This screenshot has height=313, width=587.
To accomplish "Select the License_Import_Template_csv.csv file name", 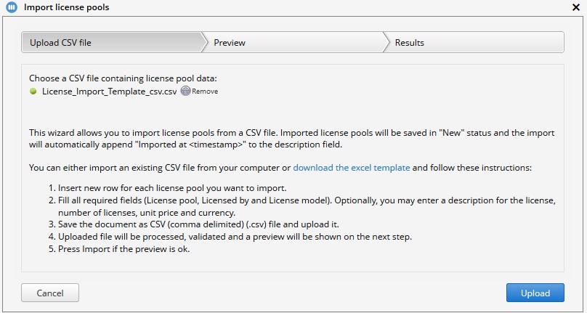I will click(x=109, y=92).
